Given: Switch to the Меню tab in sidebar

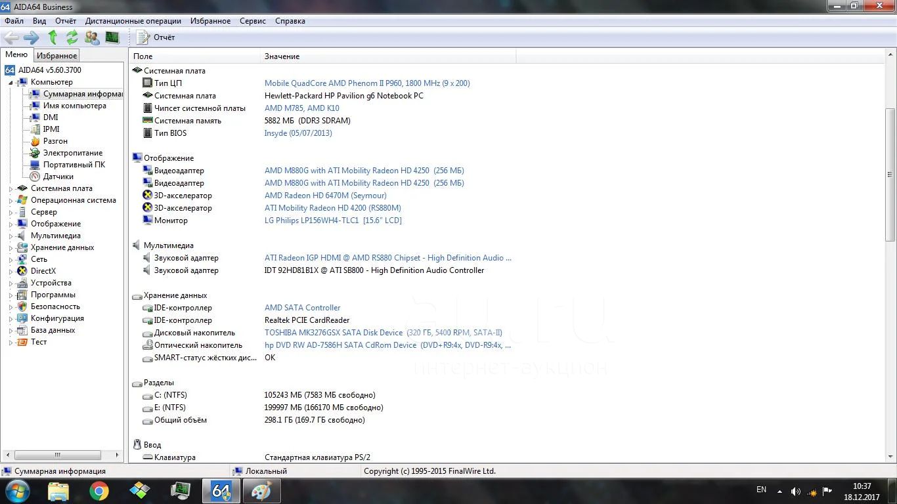Looking at the screenshot, I should (16, 55).
